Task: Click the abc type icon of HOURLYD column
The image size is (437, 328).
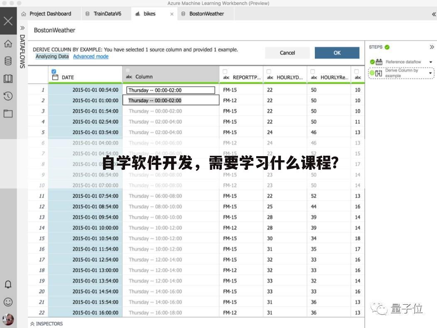Action: pos(270,78)
